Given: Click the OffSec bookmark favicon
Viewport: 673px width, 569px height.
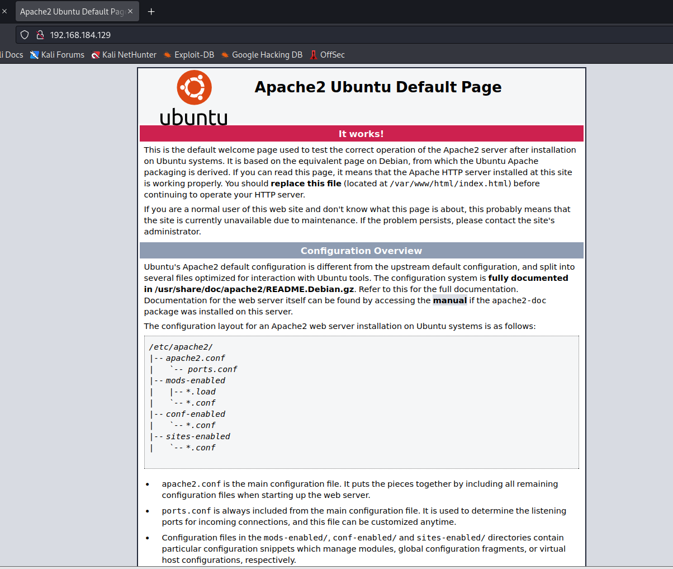Looking at the screenshot, I should coord(314,55).
